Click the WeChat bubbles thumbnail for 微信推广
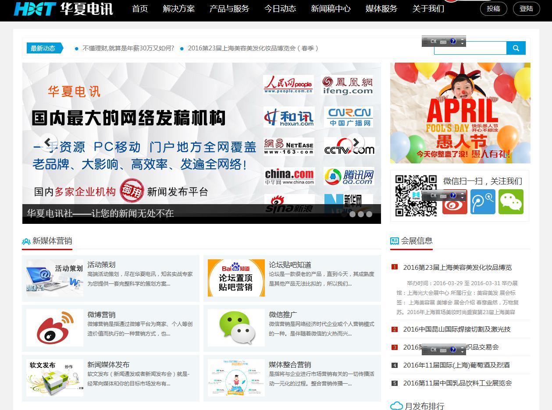Image resolution: width=552 pixels, height=410 pixels. 236,328
